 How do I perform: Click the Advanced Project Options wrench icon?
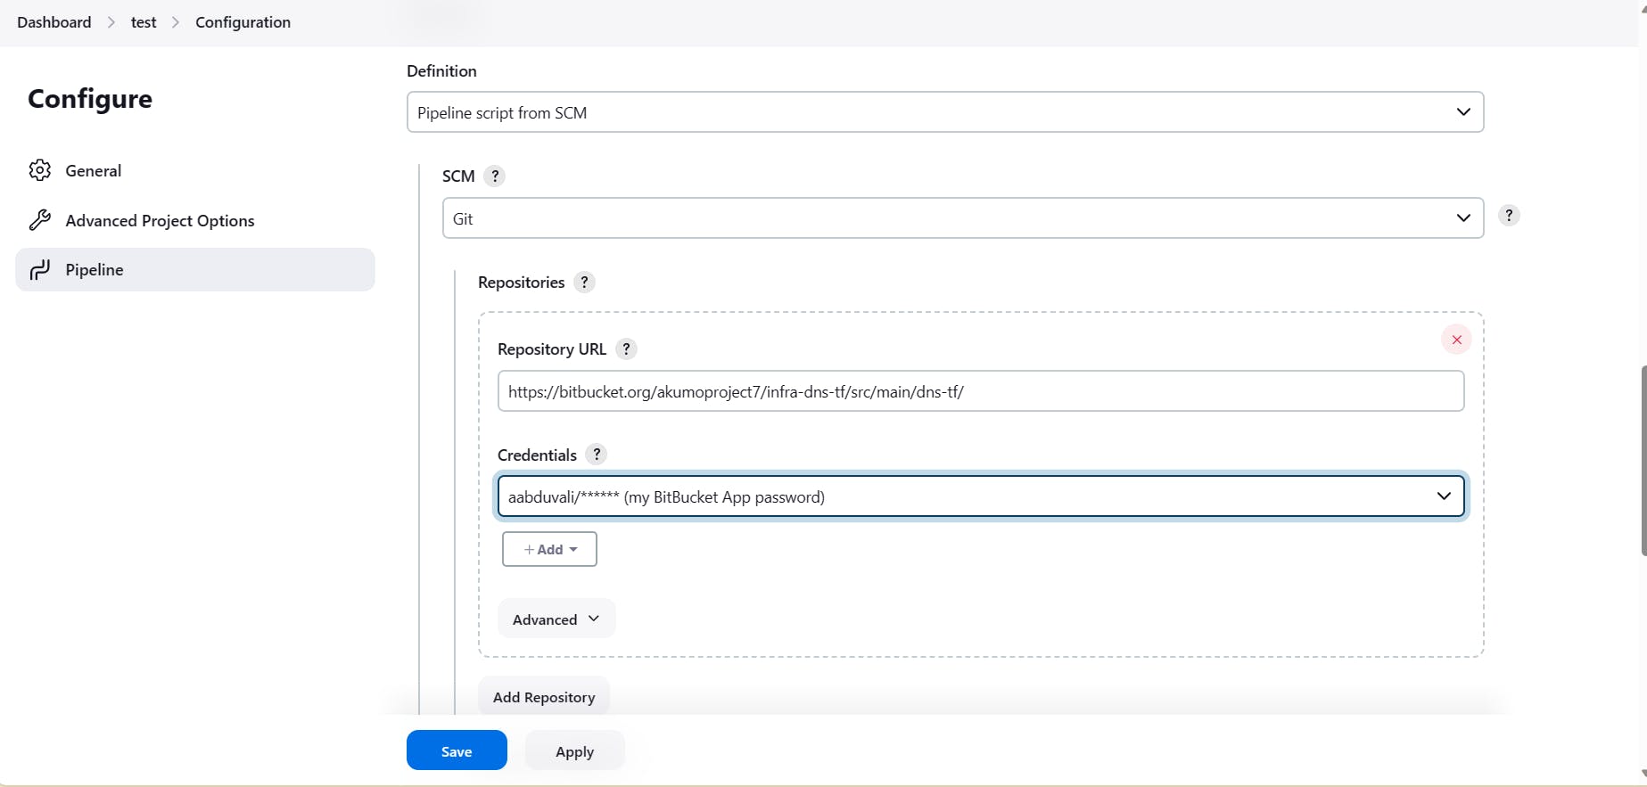point(40,220)
